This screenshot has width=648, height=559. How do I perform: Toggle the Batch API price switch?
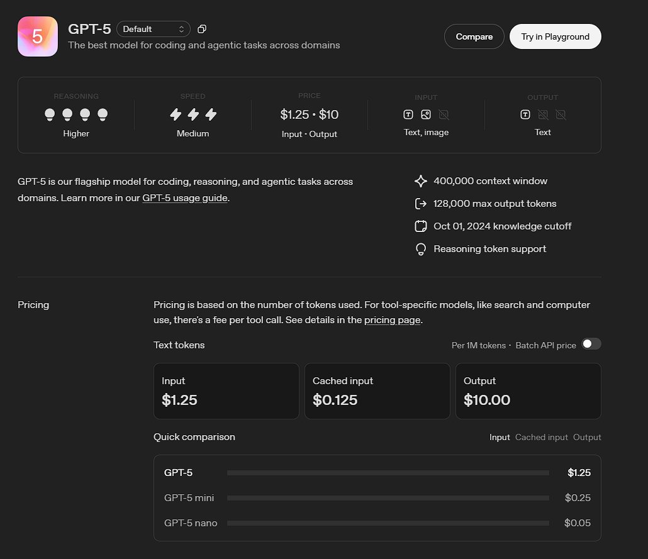tap(591, 344)
